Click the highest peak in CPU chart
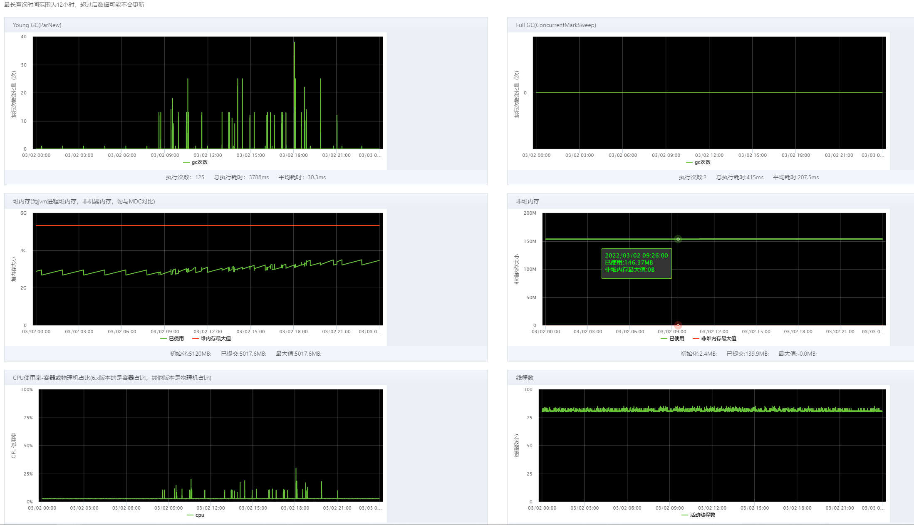The image size is (914, 525). point(296,469)
